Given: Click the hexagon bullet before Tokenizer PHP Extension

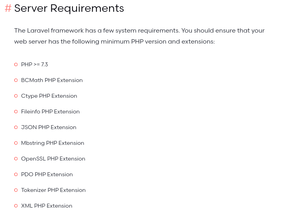Looking at the screenshot, I should tap(16, 190).
